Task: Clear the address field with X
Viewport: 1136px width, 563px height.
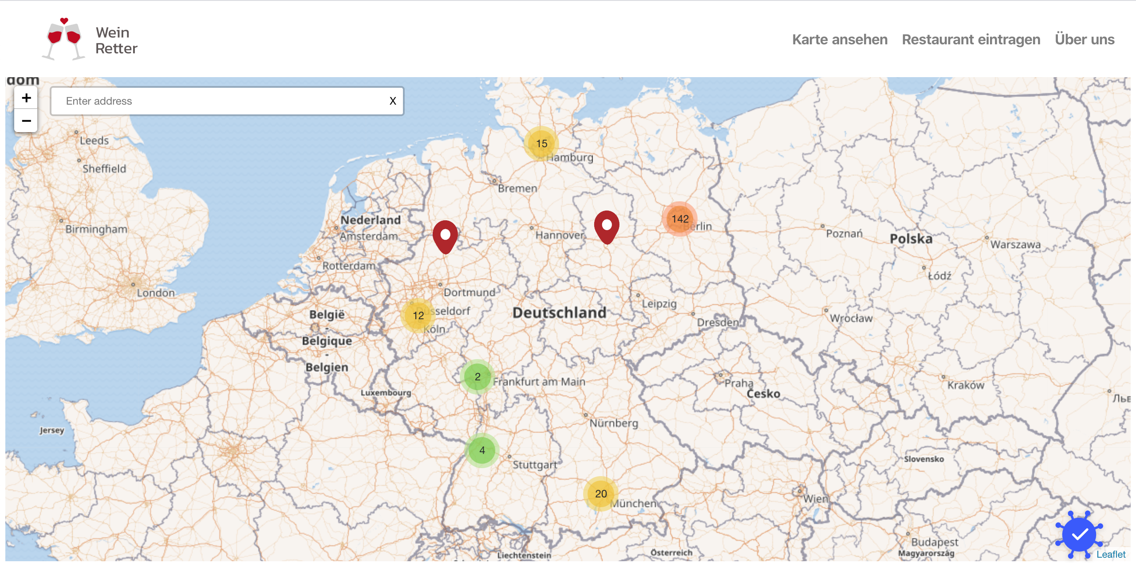Action: [392, 101]
